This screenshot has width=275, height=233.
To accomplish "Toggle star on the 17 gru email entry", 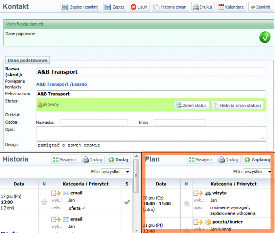I will click(44, 202).
